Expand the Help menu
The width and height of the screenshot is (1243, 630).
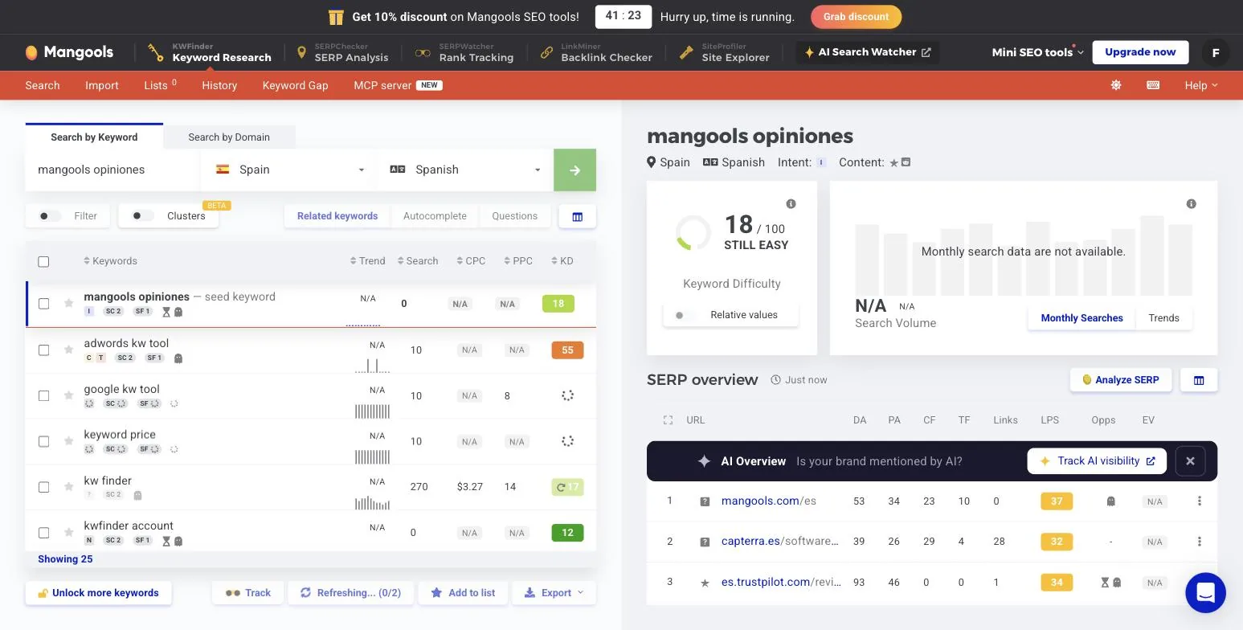point(1200,85)
